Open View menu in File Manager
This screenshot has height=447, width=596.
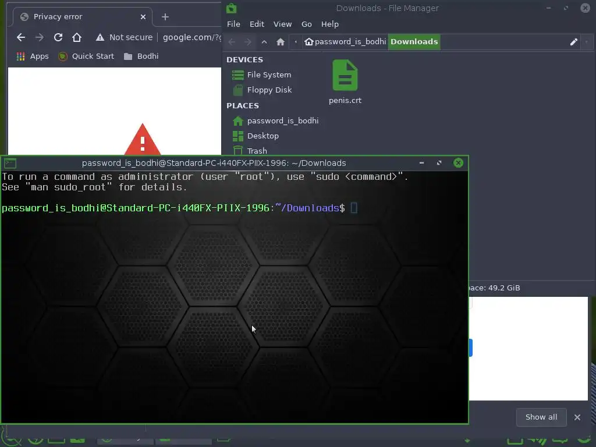pos(282,24)
